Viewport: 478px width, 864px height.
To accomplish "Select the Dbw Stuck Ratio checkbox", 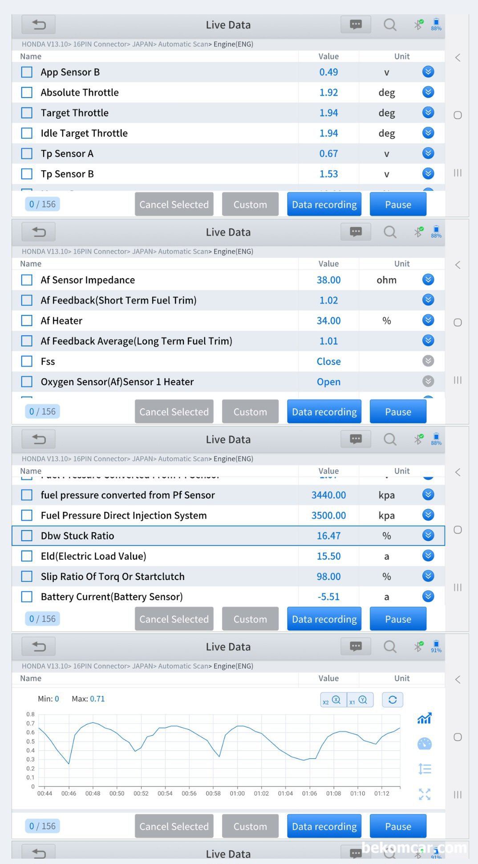I will [27, 536].
